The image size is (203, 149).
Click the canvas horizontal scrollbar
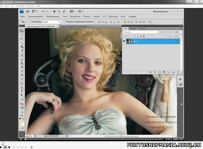pyautogui.click(x=121, y=136)
